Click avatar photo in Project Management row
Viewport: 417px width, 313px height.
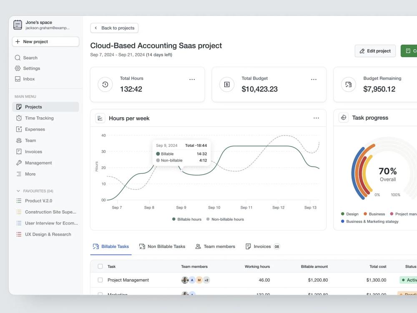(x=185, y=280)
